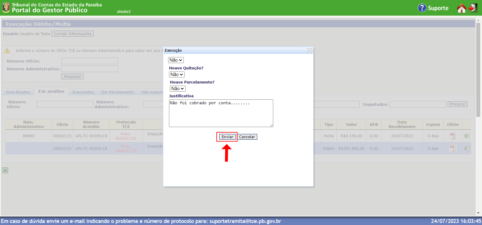This screenshot has width=482, height=225.
Task: Switch to Em Parcelamento tab
Action: (118, 92)
